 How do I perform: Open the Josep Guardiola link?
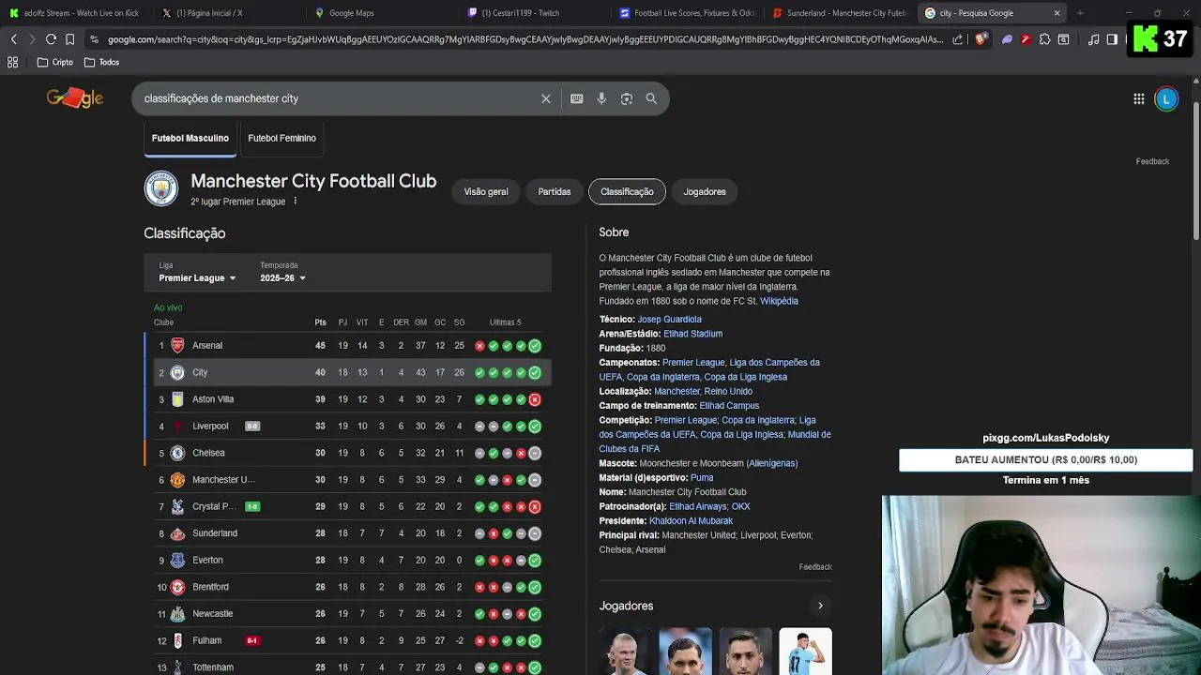click(x=669, y=320)
